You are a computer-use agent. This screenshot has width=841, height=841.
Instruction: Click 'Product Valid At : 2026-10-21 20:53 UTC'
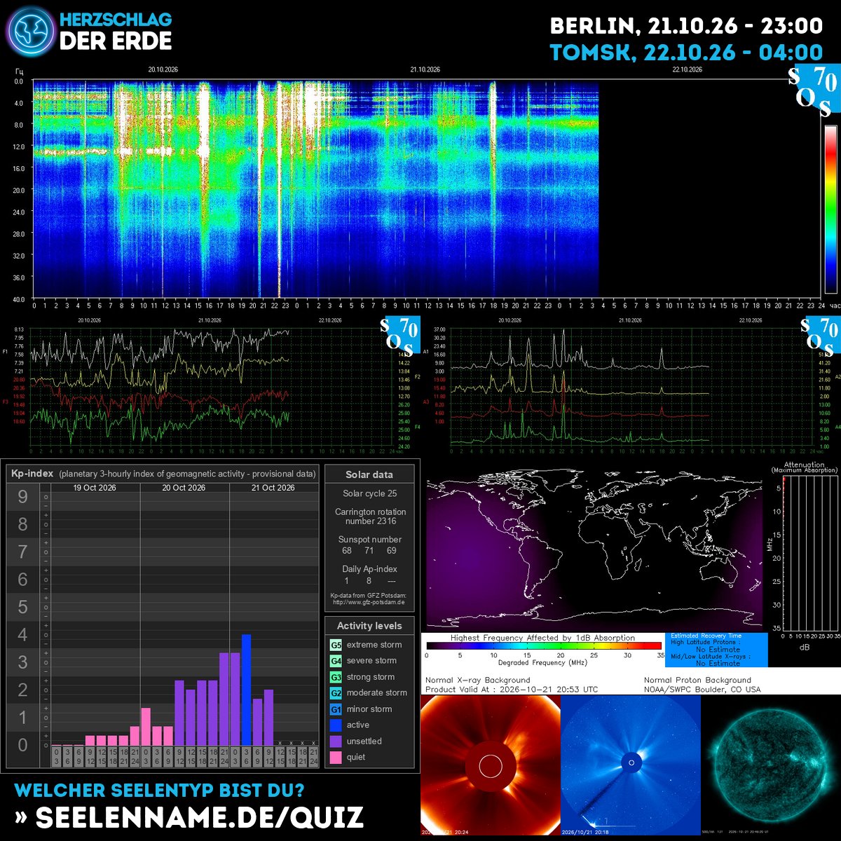pos(512,690)
